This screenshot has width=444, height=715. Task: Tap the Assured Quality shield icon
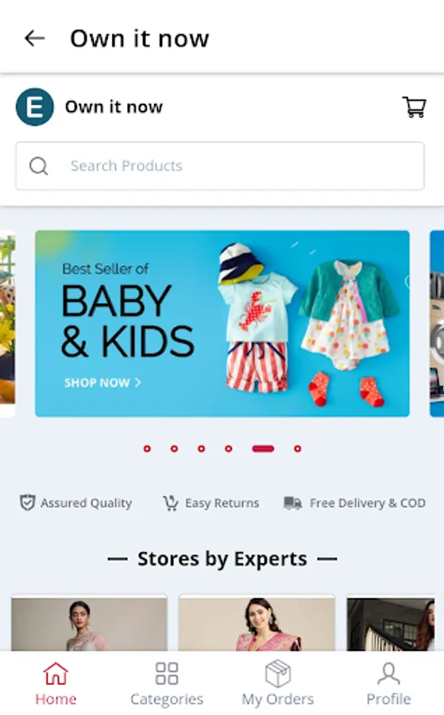pos(27,503)
